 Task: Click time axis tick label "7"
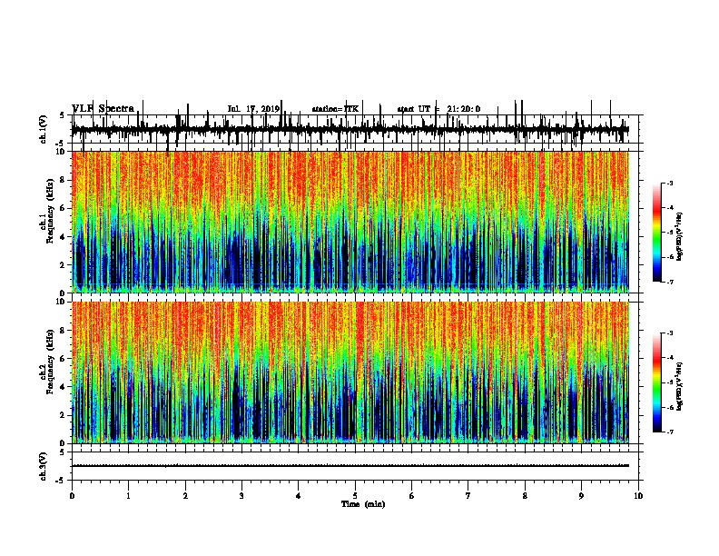[x=468, y=496]
